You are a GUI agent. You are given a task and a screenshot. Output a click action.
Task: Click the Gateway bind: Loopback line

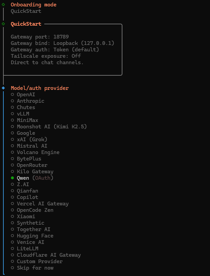[63, 43]
